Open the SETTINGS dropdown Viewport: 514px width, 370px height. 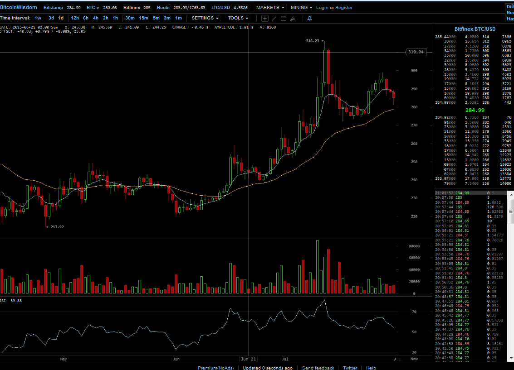tap(205, 18)
